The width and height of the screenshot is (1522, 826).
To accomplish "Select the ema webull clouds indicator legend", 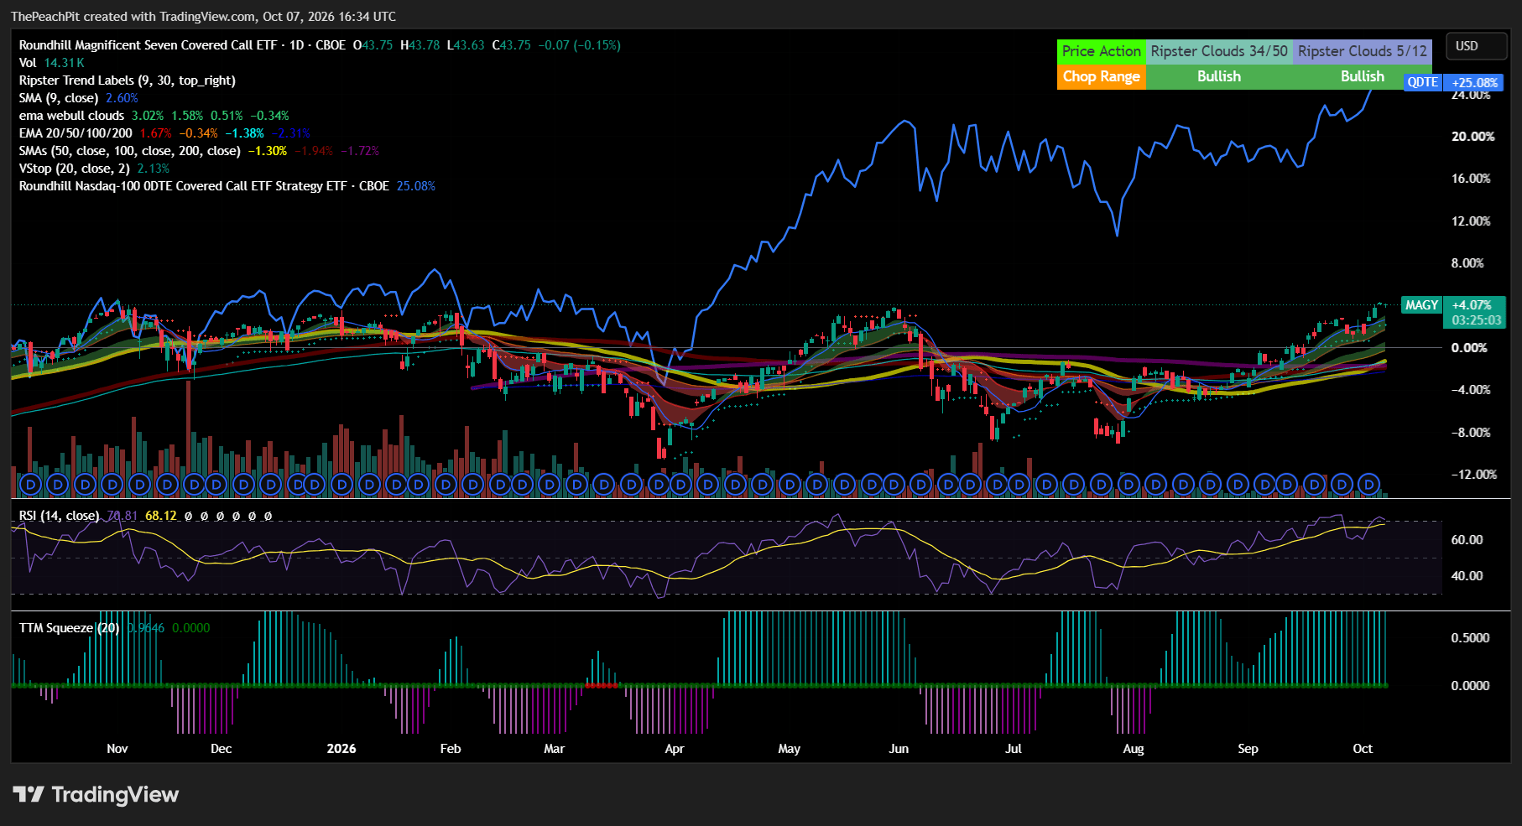I will [x=154, y=116].
